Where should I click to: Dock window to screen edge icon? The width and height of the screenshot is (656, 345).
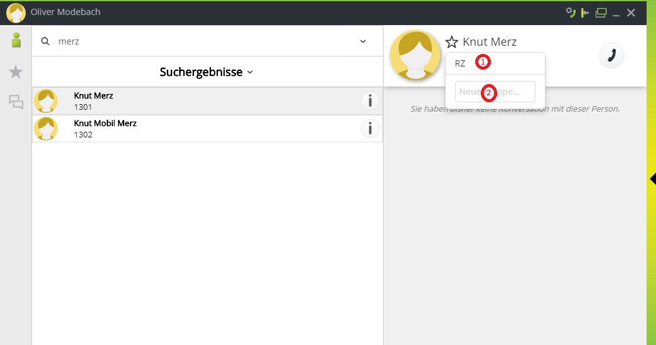[x=585, y=13]
